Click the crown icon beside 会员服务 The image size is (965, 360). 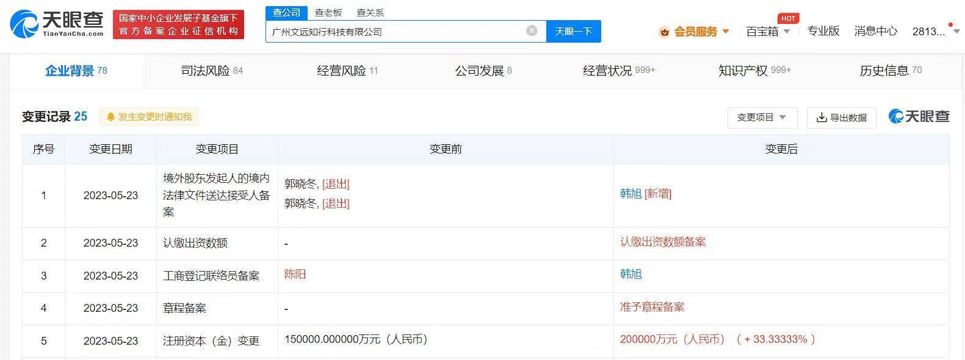(x=664, y=32)
